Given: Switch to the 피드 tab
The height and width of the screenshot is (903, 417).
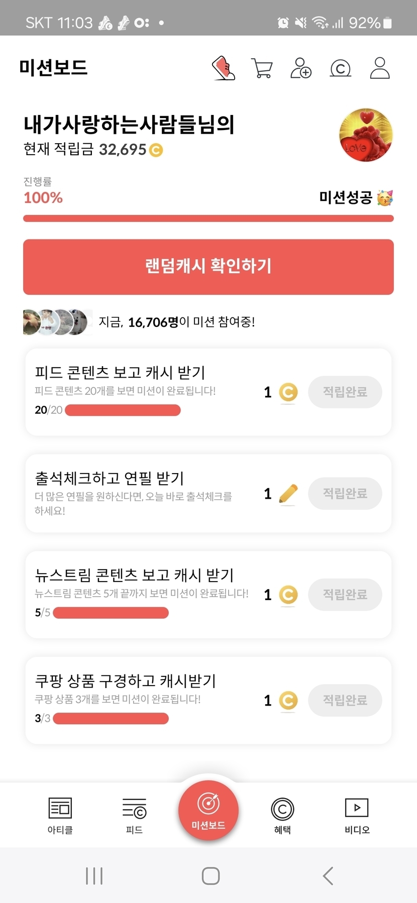Looking at the screenshot, I should tap(134, 815).
